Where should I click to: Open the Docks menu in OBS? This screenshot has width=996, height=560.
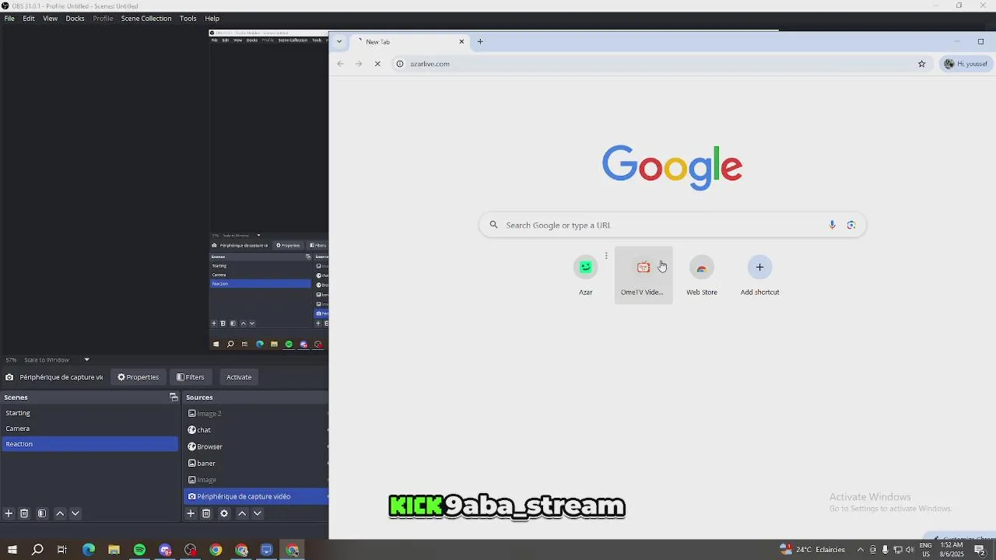tap(75, 18)
